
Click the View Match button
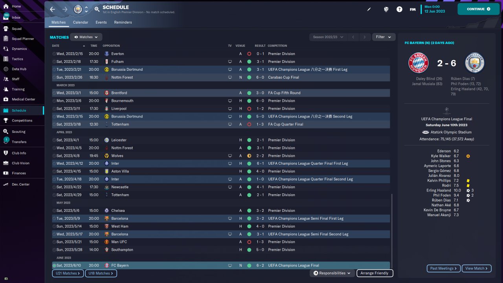tap(477, 268)
